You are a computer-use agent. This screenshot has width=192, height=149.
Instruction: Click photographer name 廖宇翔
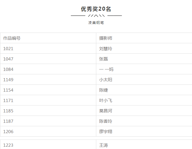pos(106,132)
